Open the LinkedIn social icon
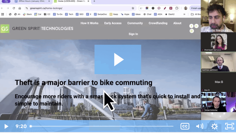The image size is (236, 133). [196, 26]
